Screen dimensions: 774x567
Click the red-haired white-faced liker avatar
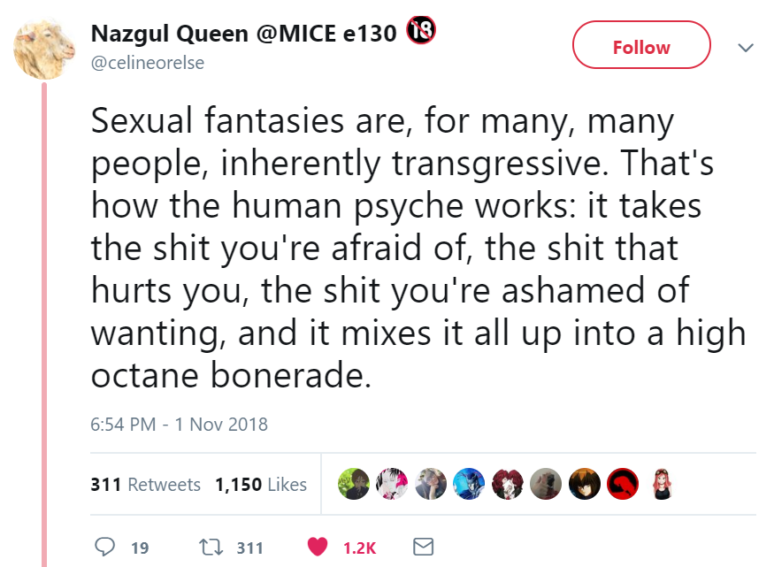(x=507, y=484)
